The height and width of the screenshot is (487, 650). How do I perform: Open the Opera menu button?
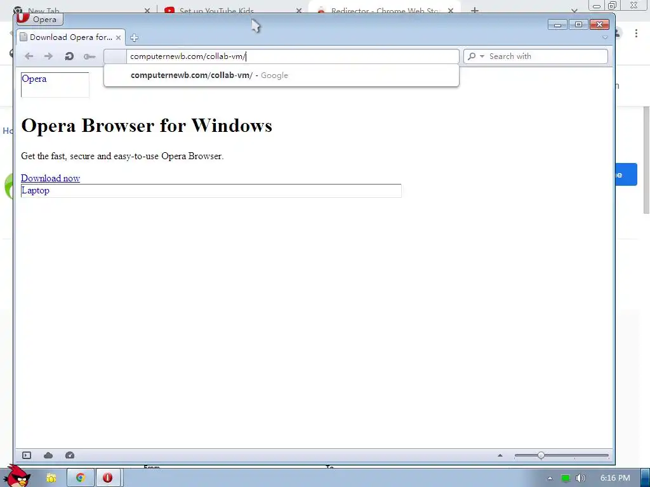[x=40, y=19]
